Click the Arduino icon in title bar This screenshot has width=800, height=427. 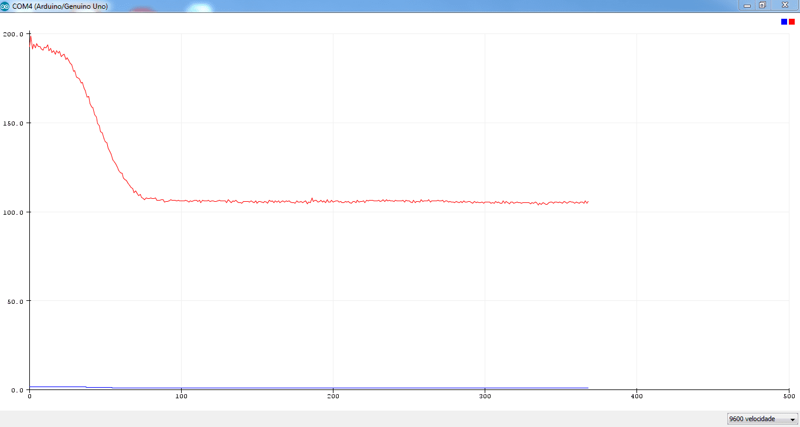5,6
